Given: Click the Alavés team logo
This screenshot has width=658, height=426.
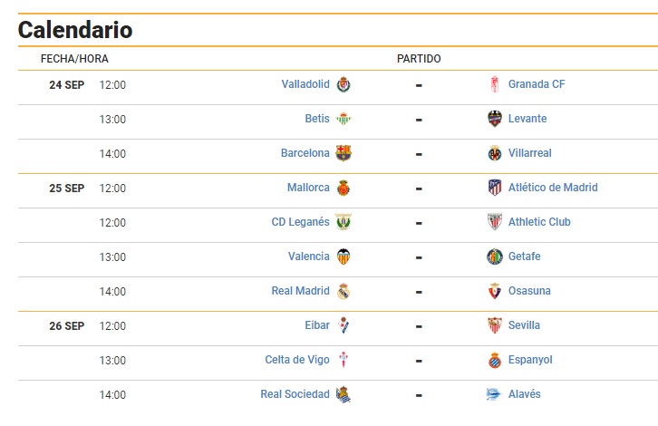Looking at the screenshot, I should tap(494, 394).
